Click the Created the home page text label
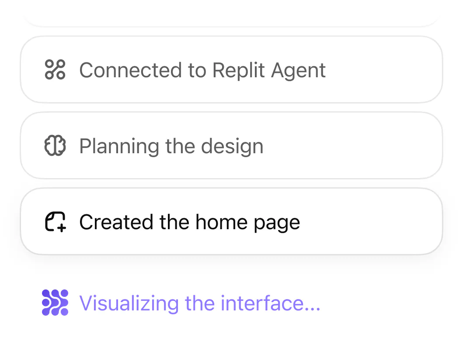This screenshot has width=463, height=351. [x=189, y=222]
